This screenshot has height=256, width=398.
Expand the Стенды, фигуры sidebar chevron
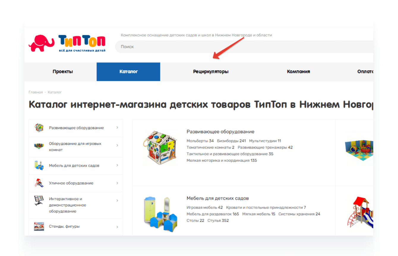click(x=117, y=227)
